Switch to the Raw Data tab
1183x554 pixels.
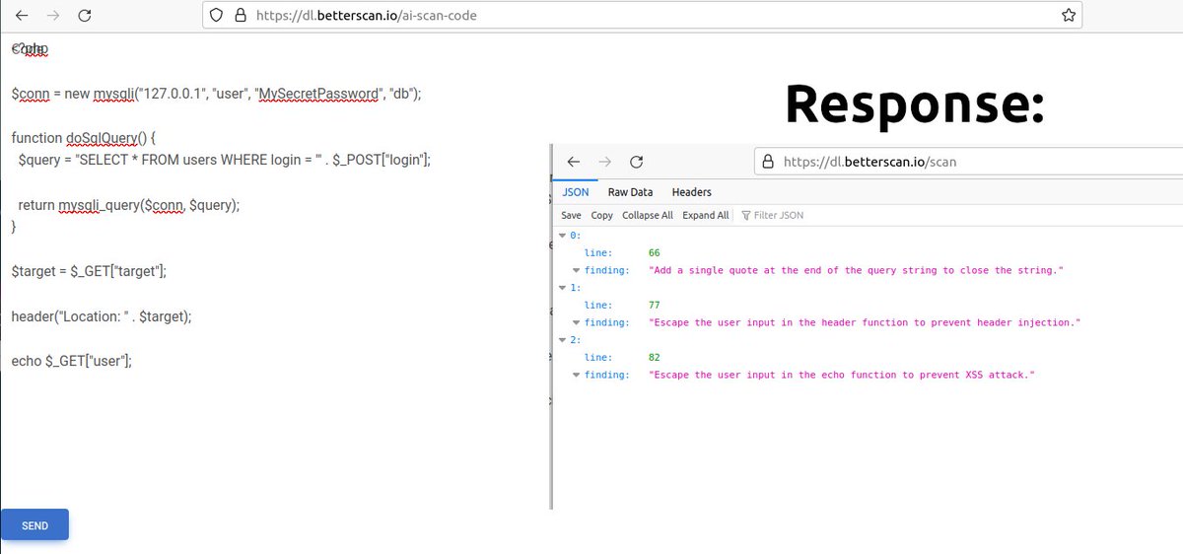pyautogui.click(x=630, y=192)
